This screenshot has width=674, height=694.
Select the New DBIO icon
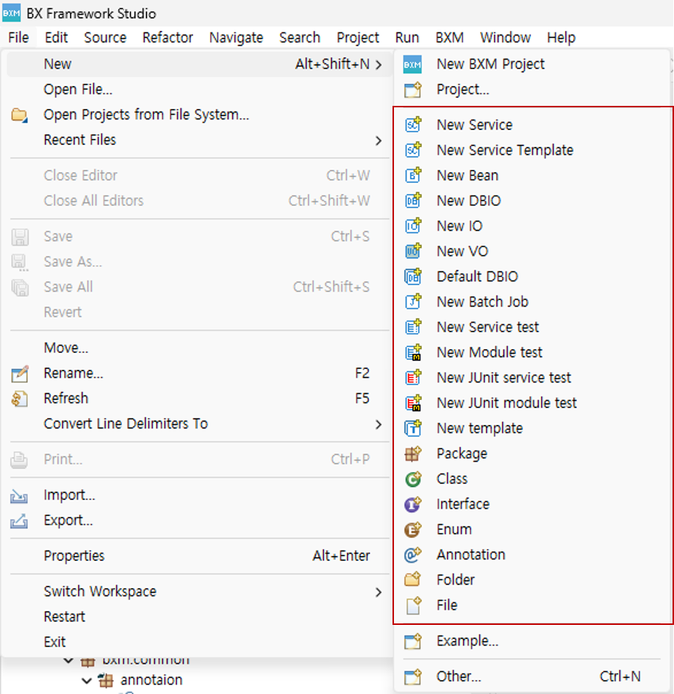413,201
